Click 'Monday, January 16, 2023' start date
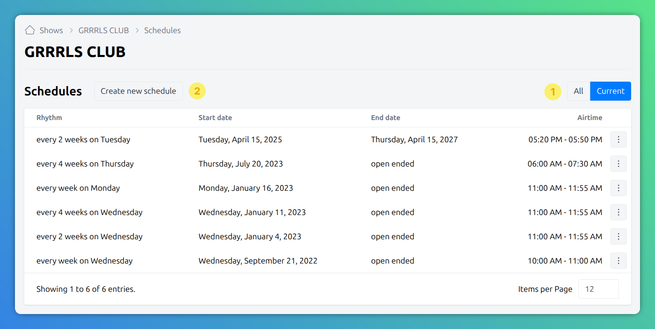Screen dimensions: 655x329 coord(246,188)
